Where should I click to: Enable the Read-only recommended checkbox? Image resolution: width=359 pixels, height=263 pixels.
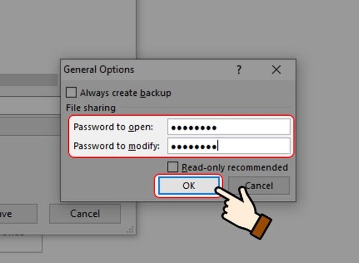coord(173,167)
